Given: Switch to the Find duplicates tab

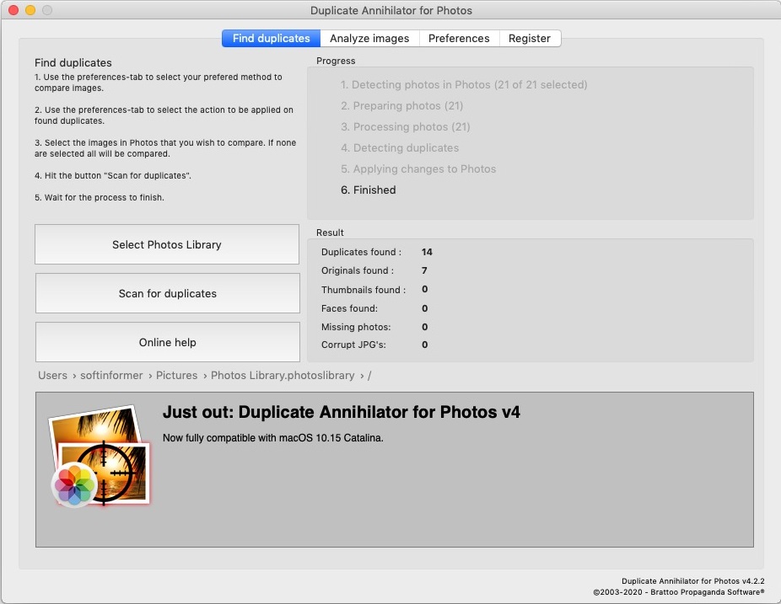Looking at the screenshot, I should coord(271,38).
